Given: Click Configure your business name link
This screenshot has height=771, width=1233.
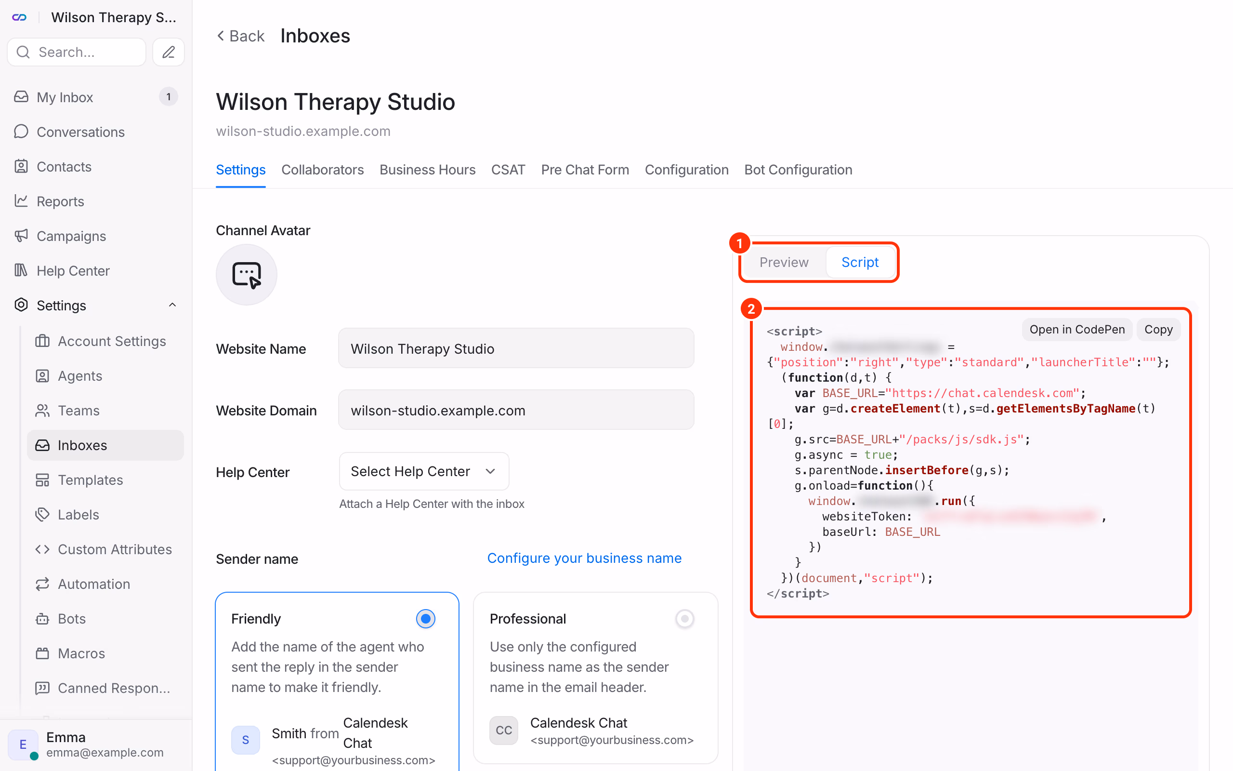Looking at the screenshot, I should [x=584, y=558].
